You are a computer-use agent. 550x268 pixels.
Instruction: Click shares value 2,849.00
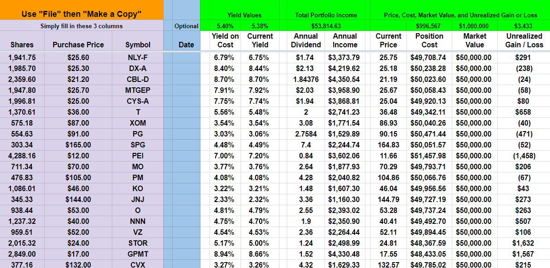coord(22,254)
